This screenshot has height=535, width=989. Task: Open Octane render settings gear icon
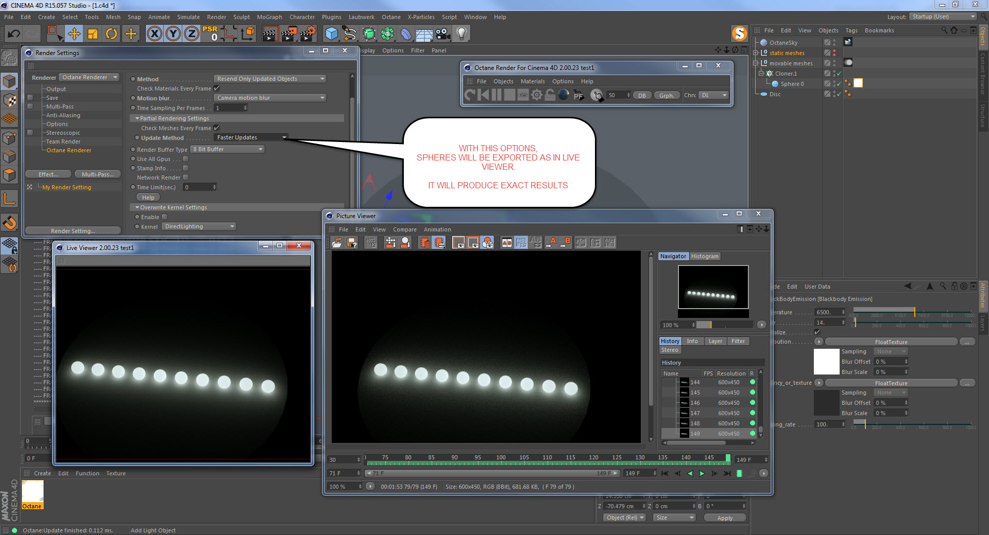pos(537,95)
